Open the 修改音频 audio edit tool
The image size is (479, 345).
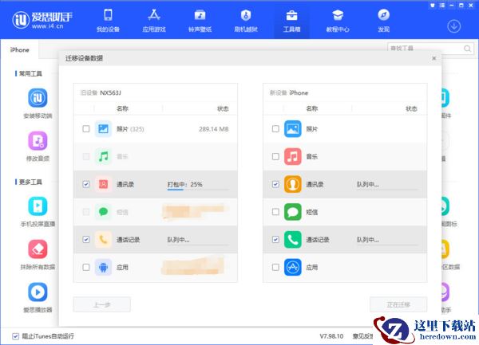pyautogui.click(x=38, y=146)
